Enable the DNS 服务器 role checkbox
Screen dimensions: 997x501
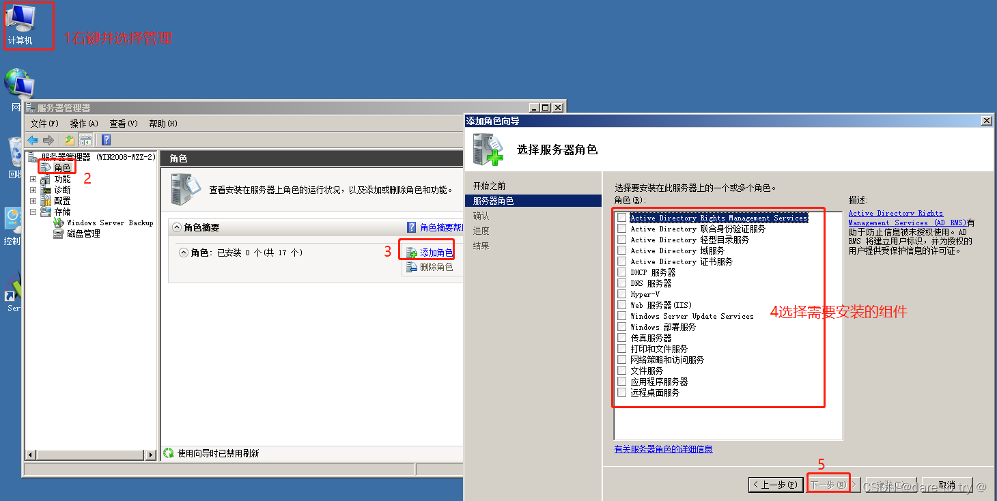click(x=621, y=283)
